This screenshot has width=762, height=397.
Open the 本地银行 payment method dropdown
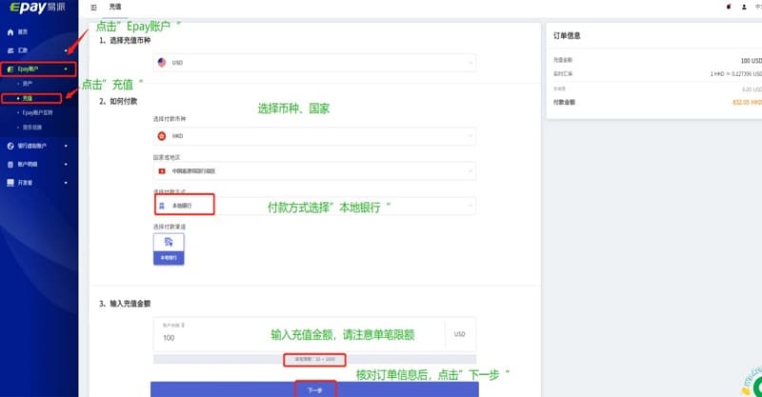click(314, 206)
